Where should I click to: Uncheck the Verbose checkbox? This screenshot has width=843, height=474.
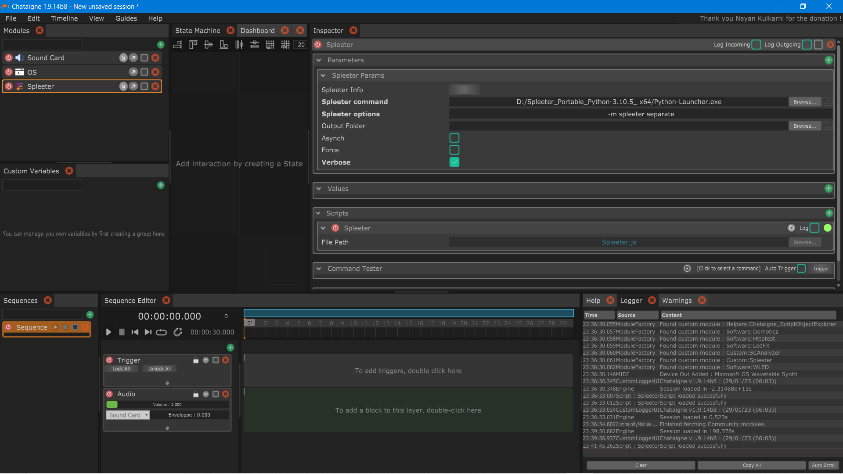tap(454, 162)
